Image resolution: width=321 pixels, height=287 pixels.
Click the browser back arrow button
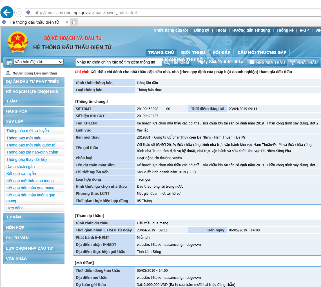7,12
